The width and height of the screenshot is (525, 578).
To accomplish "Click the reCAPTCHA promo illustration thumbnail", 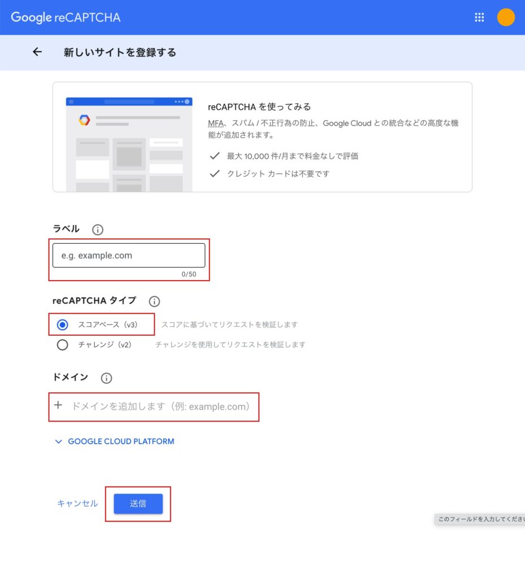I will coord(129,144).
